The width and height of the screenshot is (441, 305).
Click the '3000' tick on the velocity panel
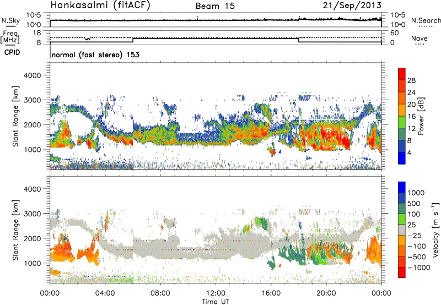tap(32, 214)
